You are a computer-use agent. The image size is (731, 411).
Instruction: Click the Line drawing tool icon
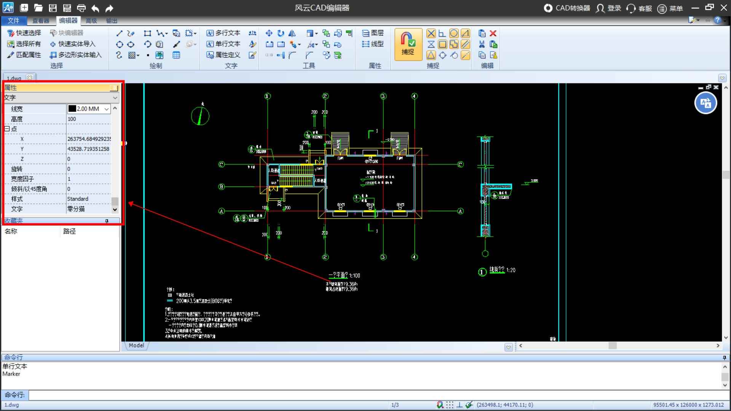119,33
